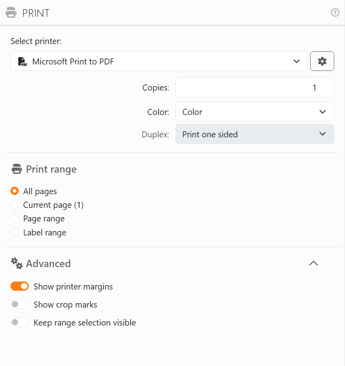The width and height of the screenshot is (345, 366).
Task: Click the printer icon beside PRINT title
Action: [11, 12]
